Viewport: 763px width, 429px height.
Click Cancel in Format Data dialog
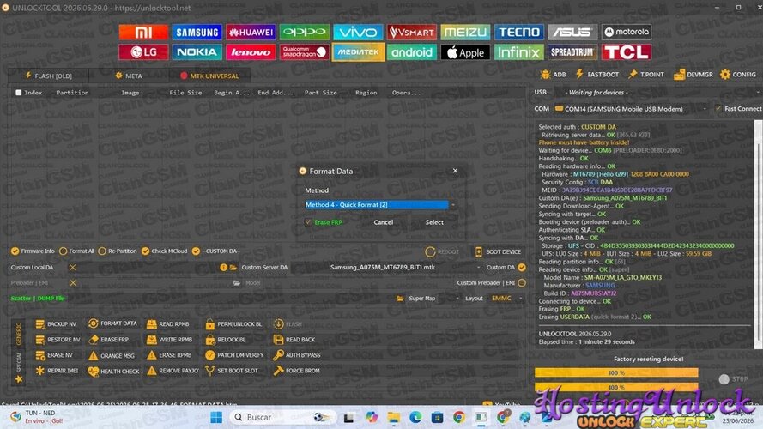[384, 222]
